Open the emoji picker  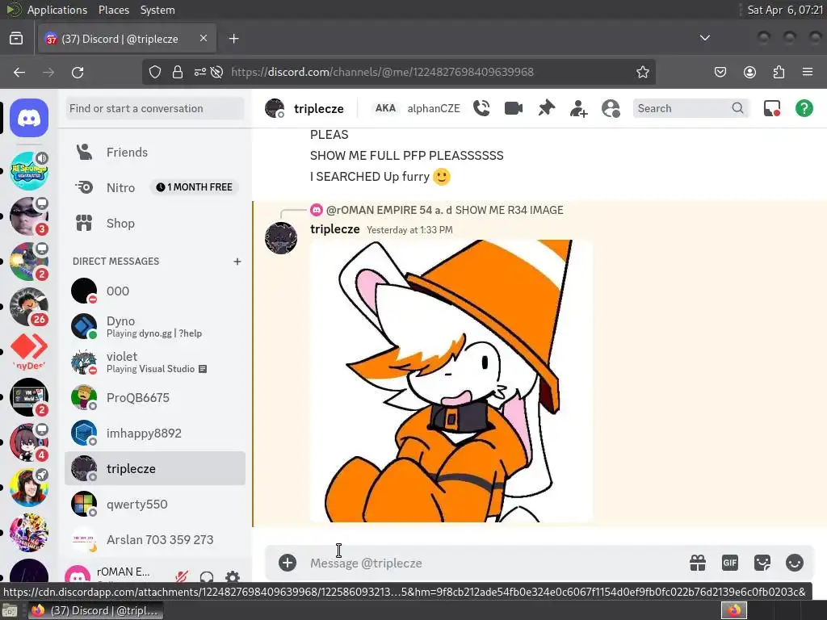point(795,563)
